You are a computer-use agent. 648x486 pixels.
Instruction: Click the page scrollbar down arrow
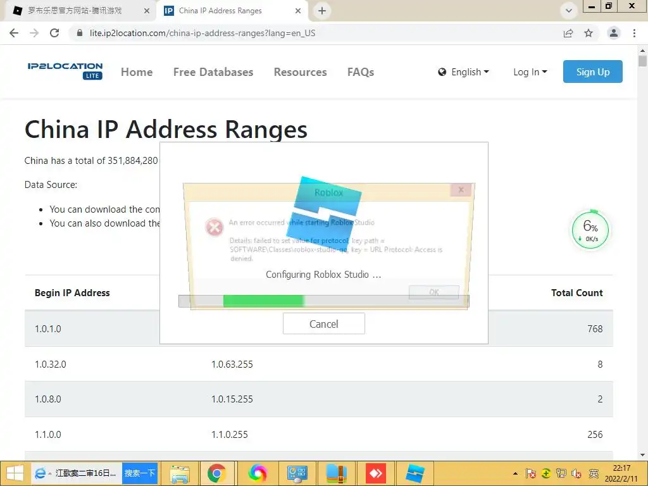[x=643, y=455]
